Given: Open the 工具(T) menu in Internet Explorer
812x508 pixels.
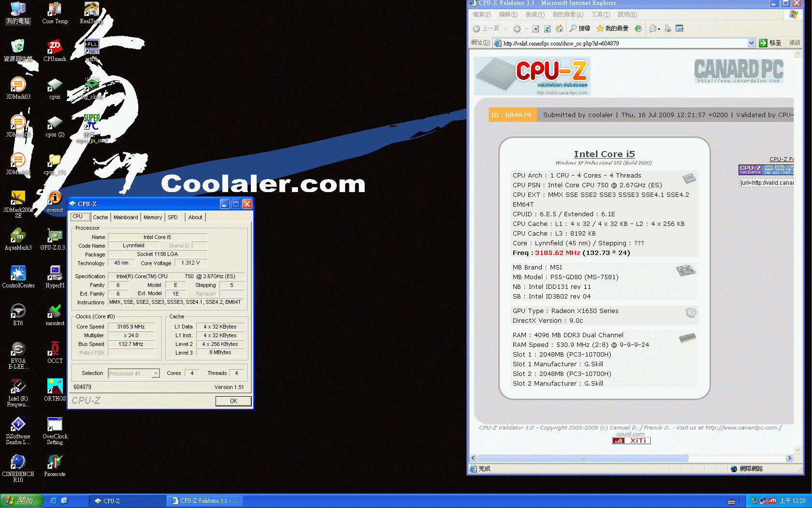Looking at the screenshot, I should [x=600, y=15].
